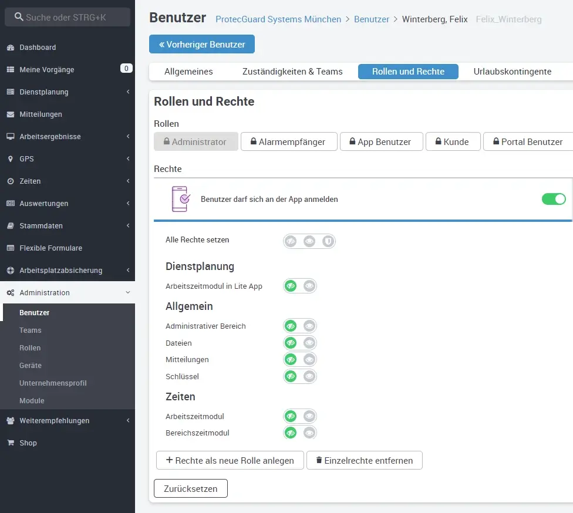
Task: Expand the Dienstplanung sidebar menu
Action: coord(128,92)
